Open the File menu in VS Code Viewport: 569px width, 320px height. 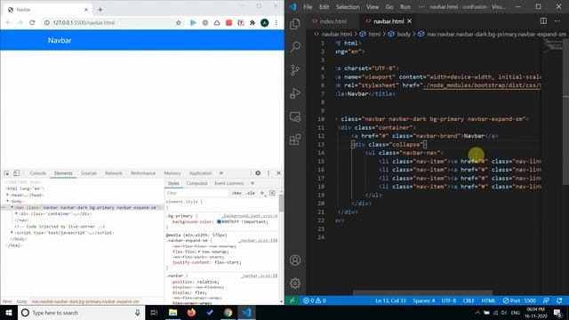tap(308, 7)
